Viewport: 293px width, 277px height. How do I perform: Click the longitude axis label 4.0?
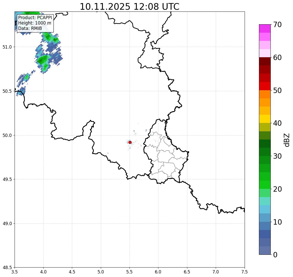[x=43, y=272]
